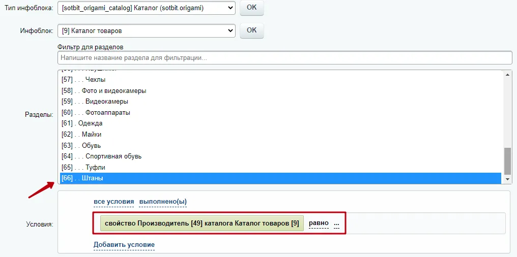Click the sections list scrollbar up arrow
Viewport: 517px width, 257px height.
(507, 74)
